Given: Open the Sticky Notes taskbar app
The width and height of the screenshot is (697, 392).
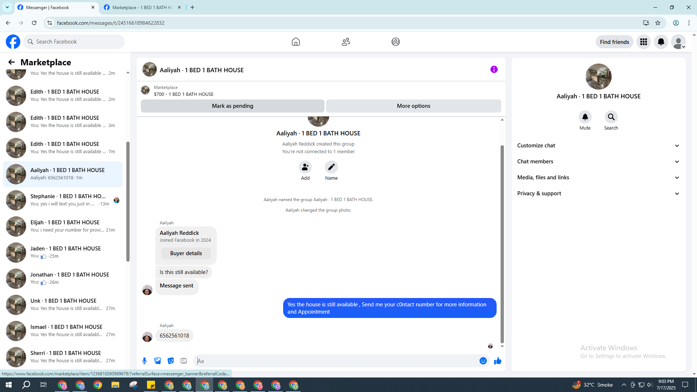Looking at the screenshot, I should (151, 385).
